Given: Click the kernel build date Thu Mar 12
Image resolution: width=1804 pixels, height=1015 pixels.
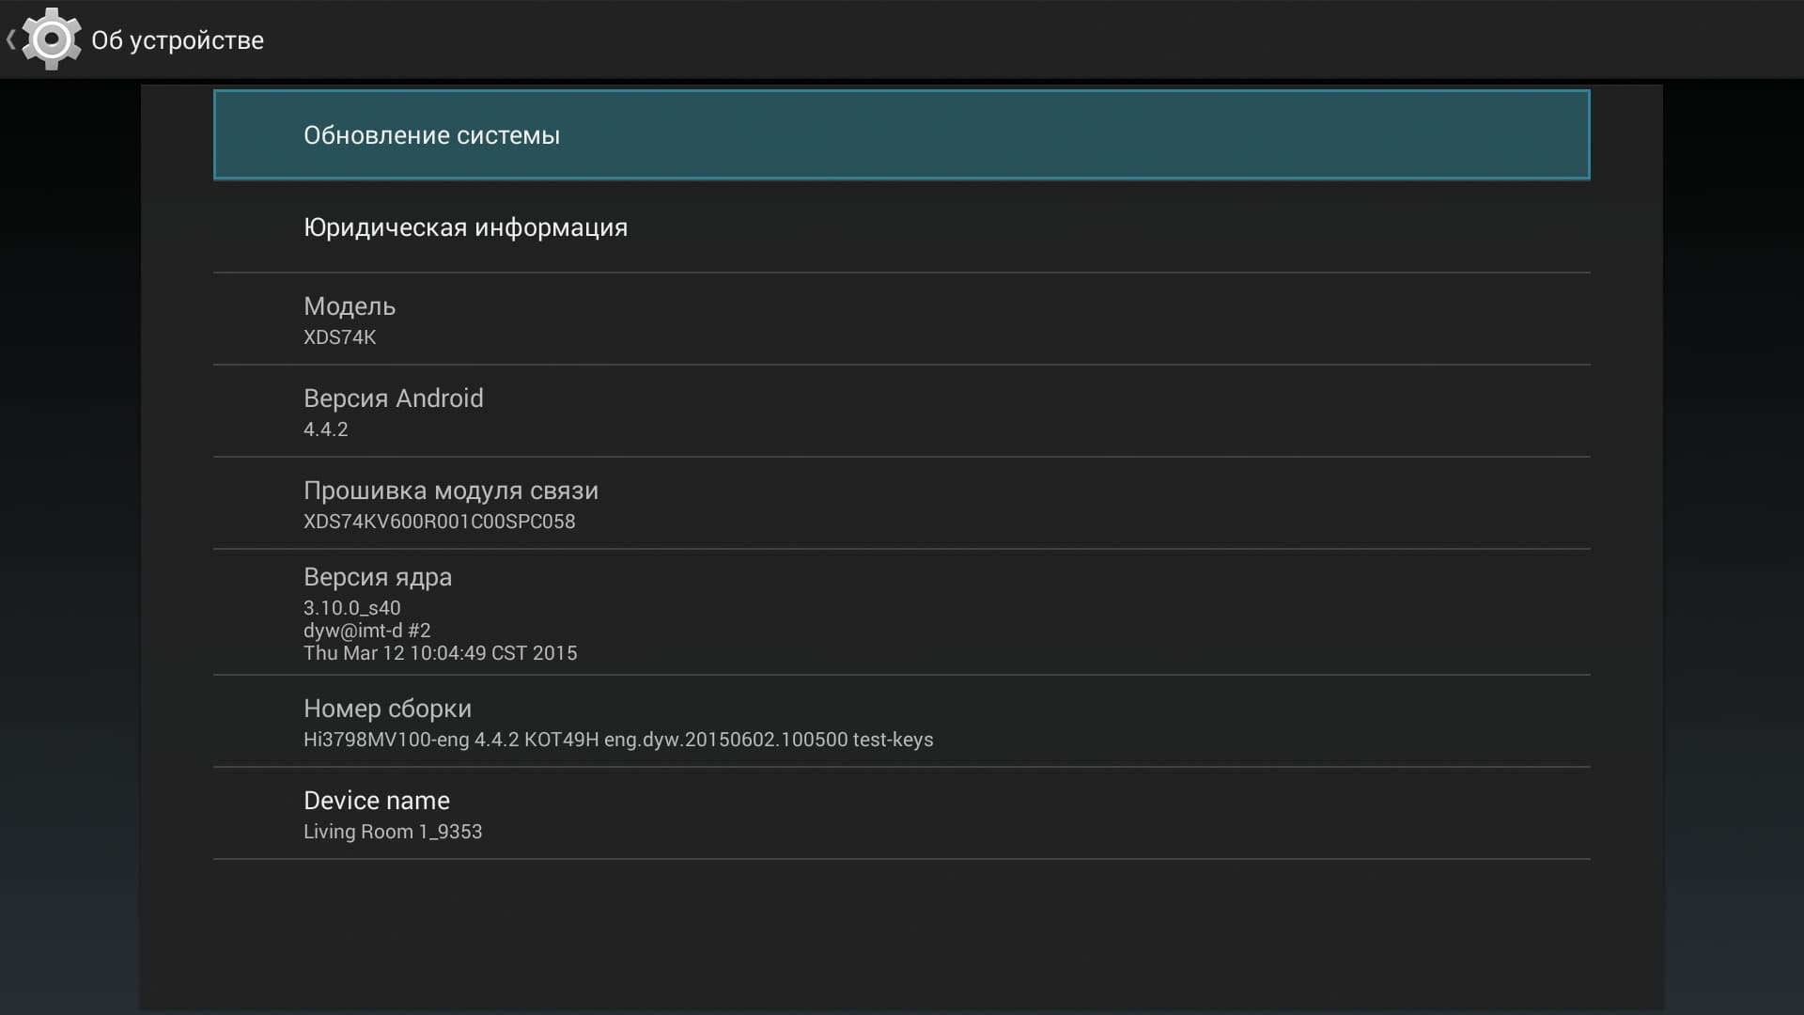Looking at the screenshot, I should 440,653.
